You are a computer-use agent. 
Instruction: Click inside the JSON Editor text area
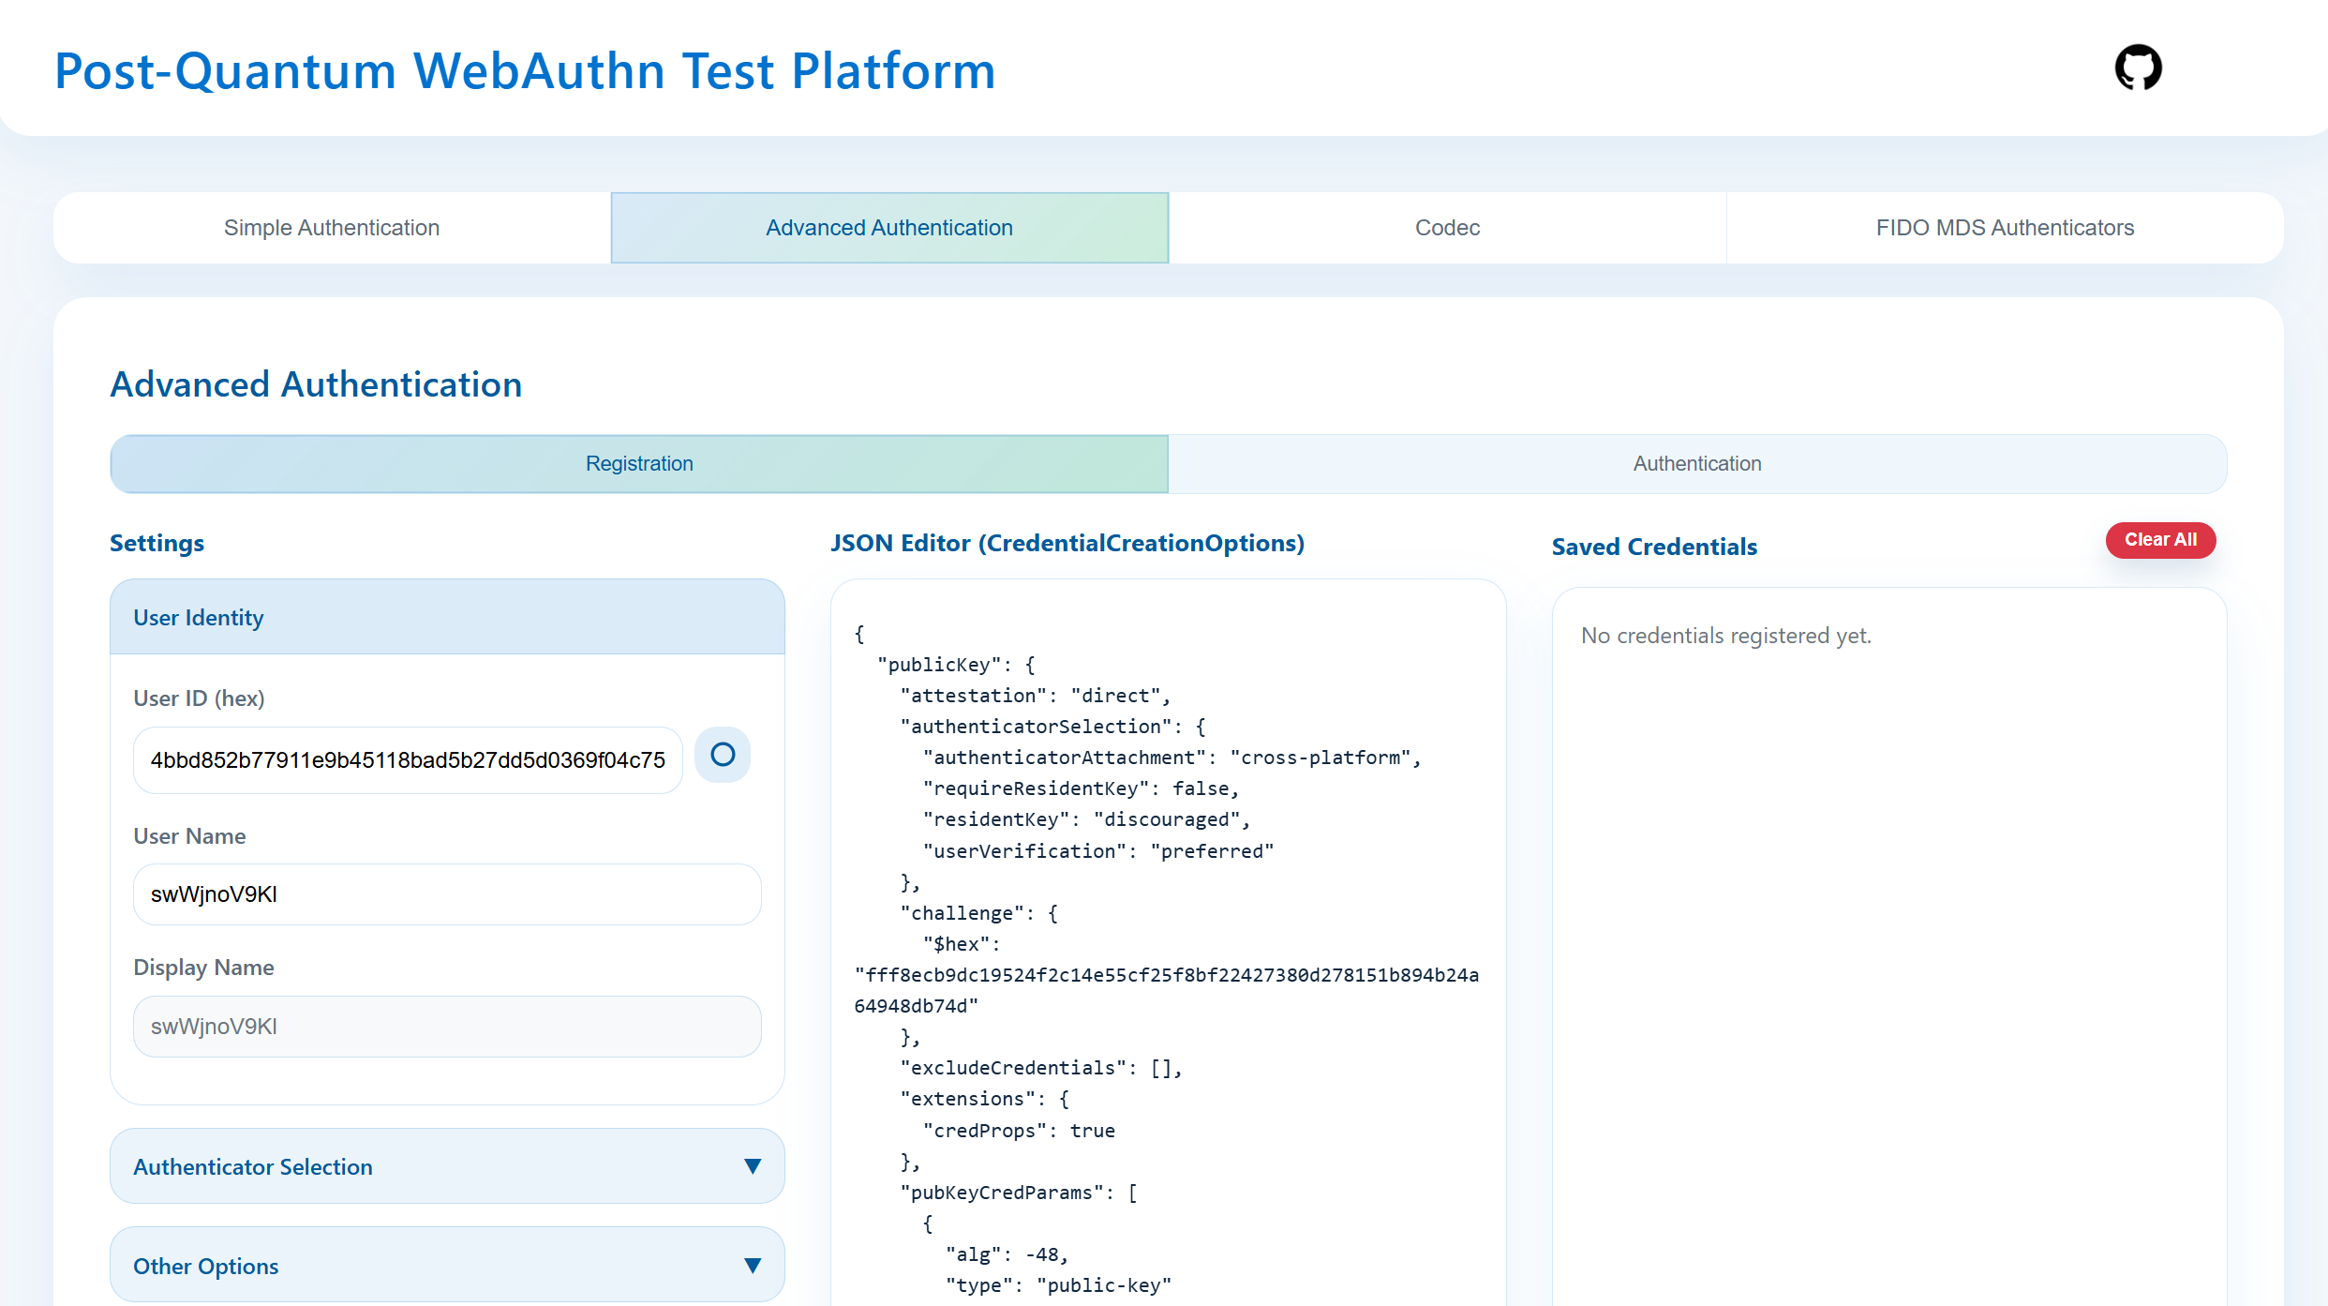pos(1168,938)
